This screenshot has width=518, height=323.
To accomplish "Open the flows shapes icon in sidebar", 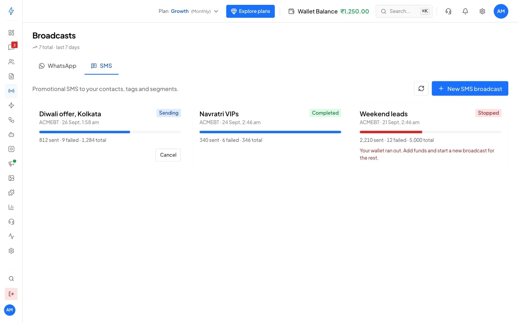I will click(x=11, y=120).
